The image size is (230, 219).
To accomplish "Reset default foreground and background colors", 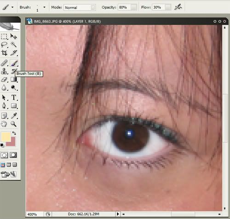I will coord(2,145).
